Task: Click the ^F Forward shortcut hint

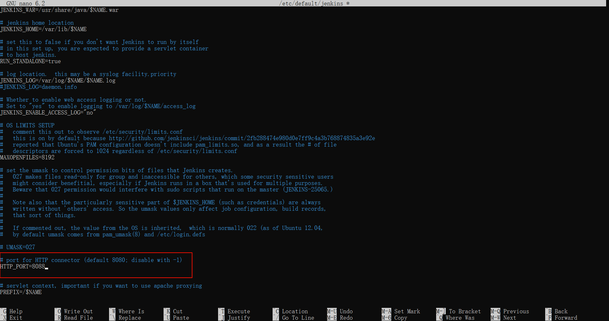Action: coord(561,318)
